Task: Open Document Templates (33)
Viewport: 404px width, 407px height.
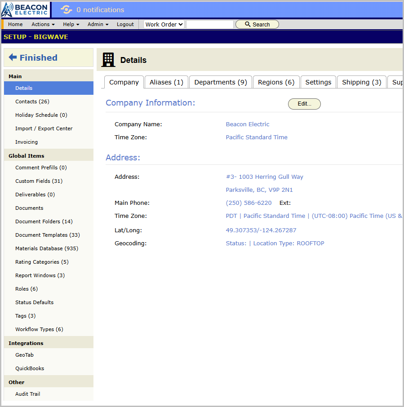Action: 49,235
